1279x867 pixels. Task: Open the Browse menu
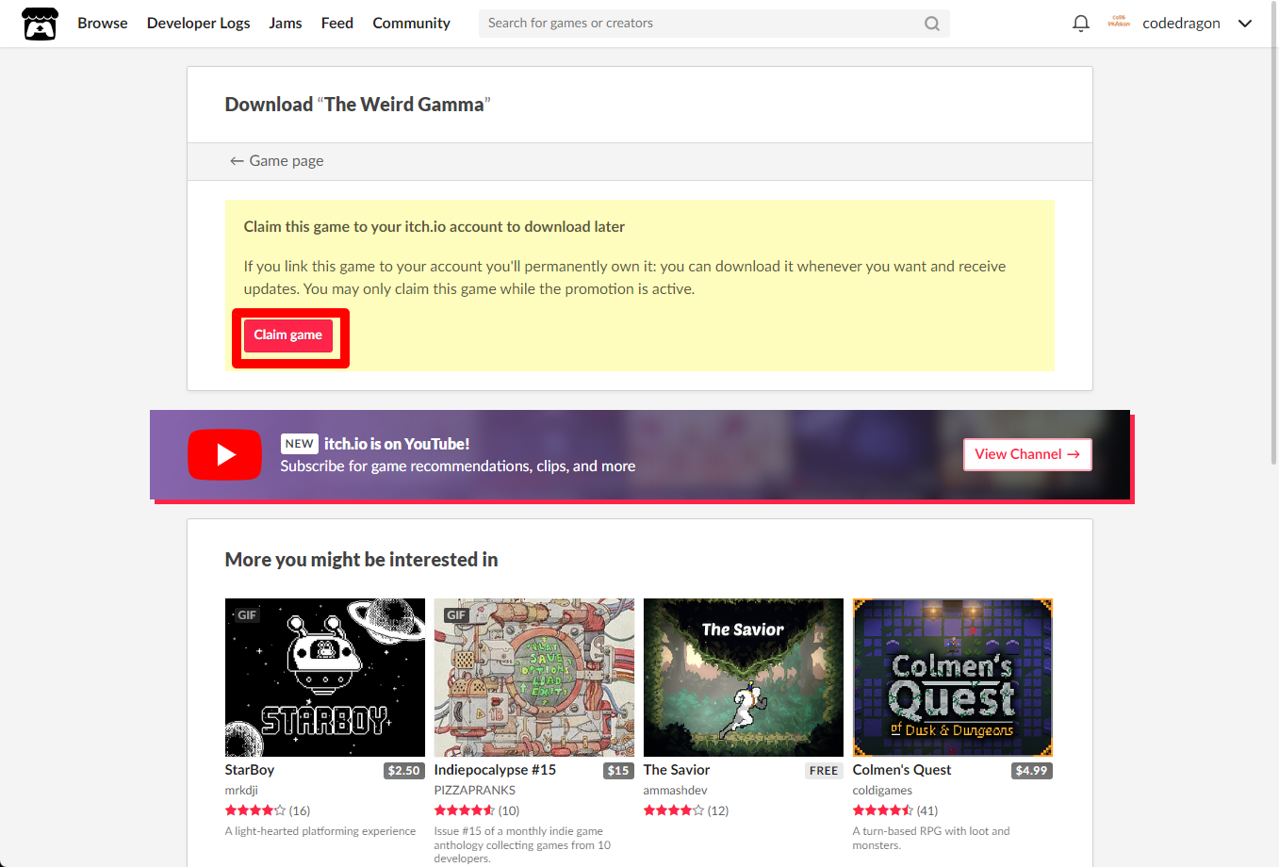tap(103, 24)
